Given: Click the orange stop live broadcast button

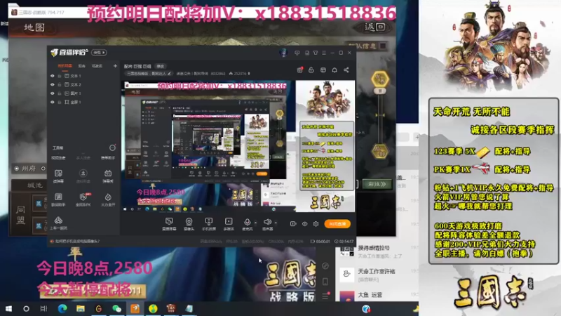Looking at the screenshot, I should 337,223.
